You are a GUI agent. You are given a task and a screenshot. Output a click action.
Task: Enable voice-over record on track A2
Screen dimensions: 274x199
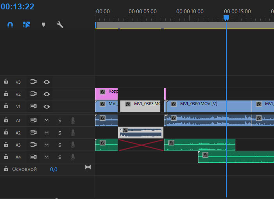[73, 133]
